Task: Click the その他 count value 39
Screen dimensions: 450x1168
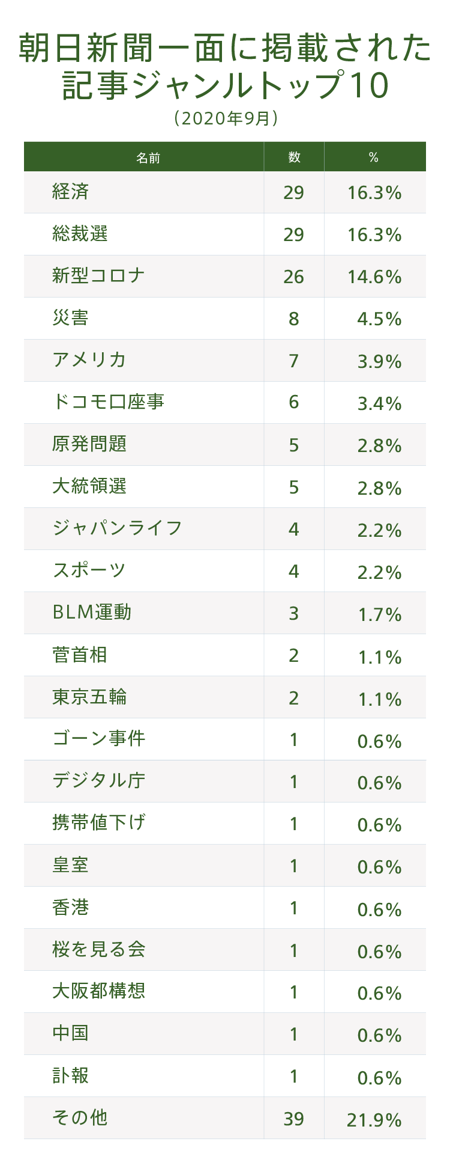Action: [293, 1119]
